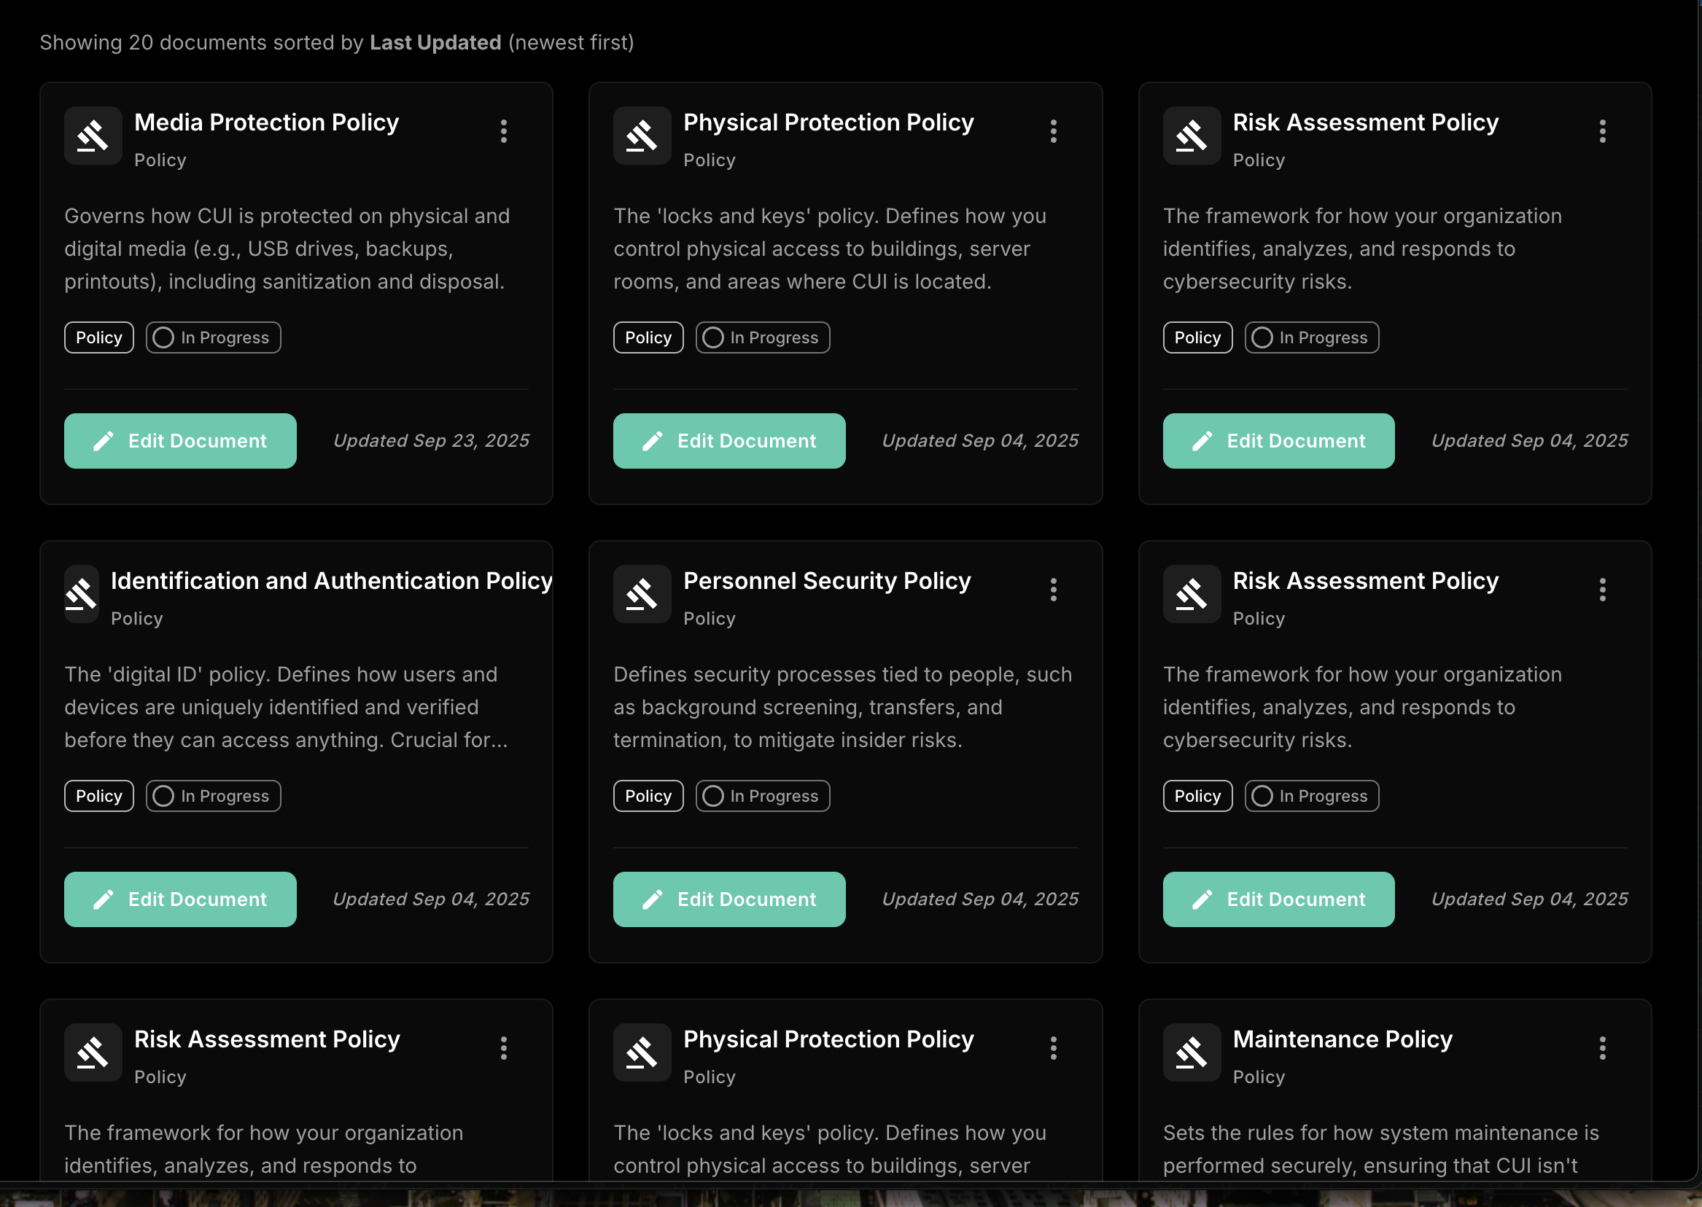Image resolution: width=1702 pixels, height=1207 pixels.
Task: Open the Media Protection Policy three-dot menu
Action: pyautogui.click(x=503, y=131)
